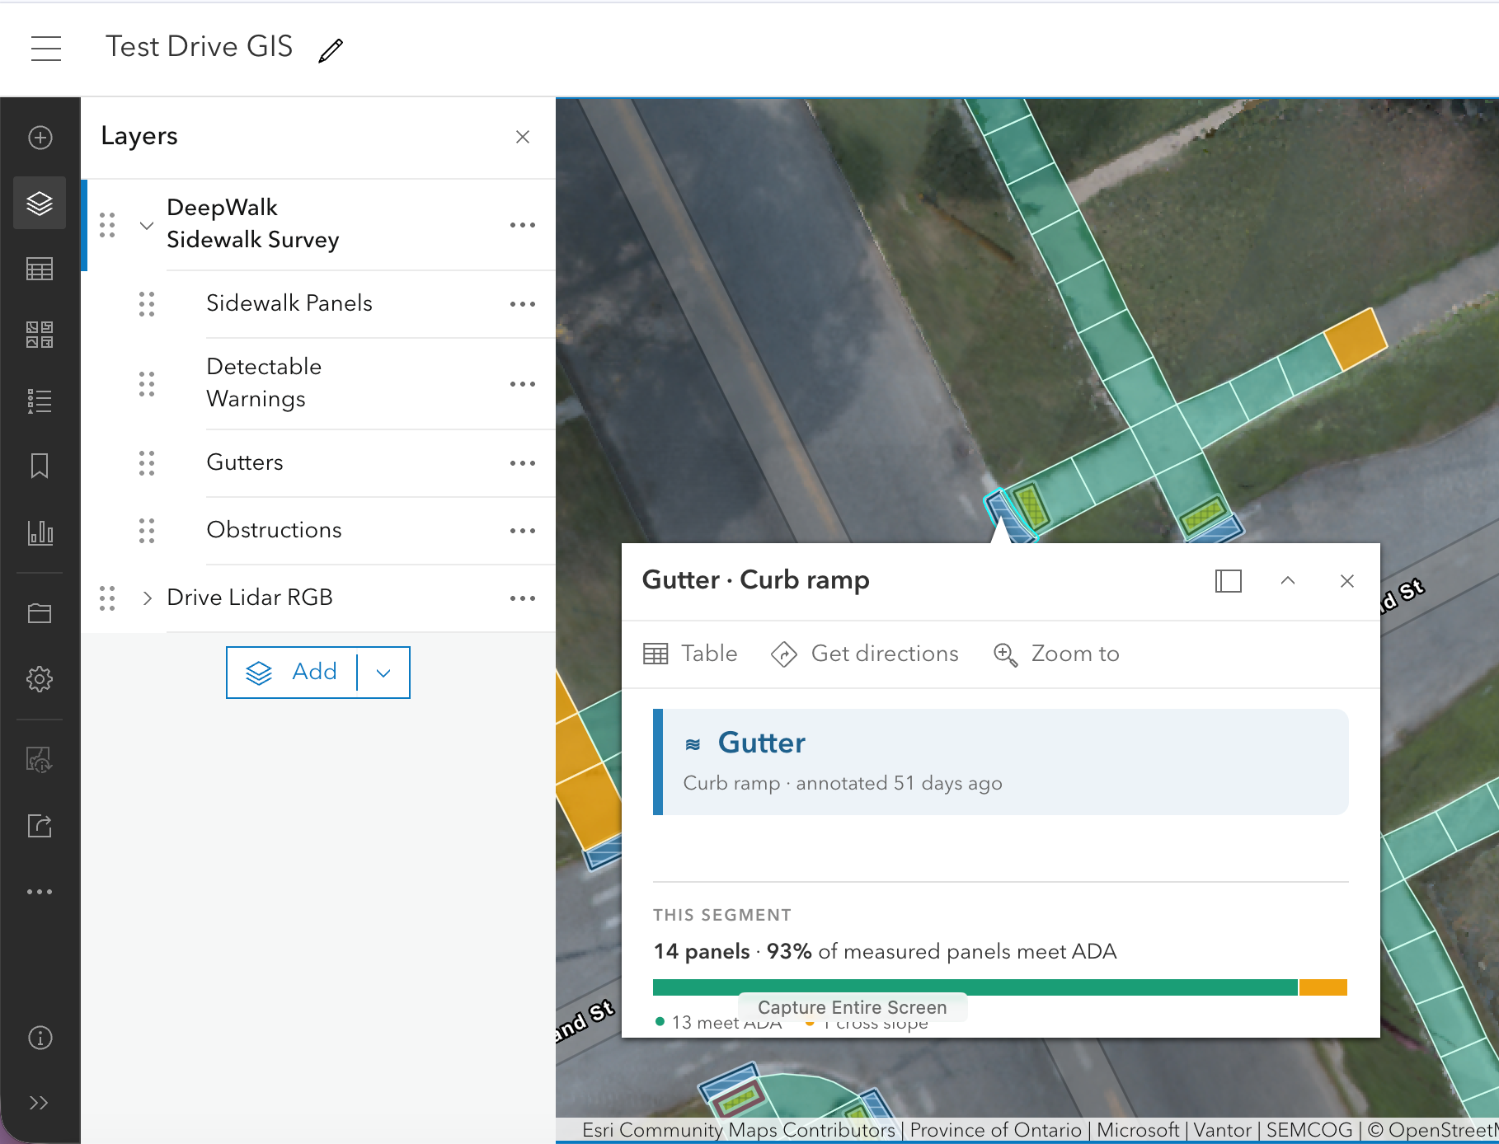Screen dimensions: 1499x1144
Task: Open the hamburger menu
Action: point(46,48)
